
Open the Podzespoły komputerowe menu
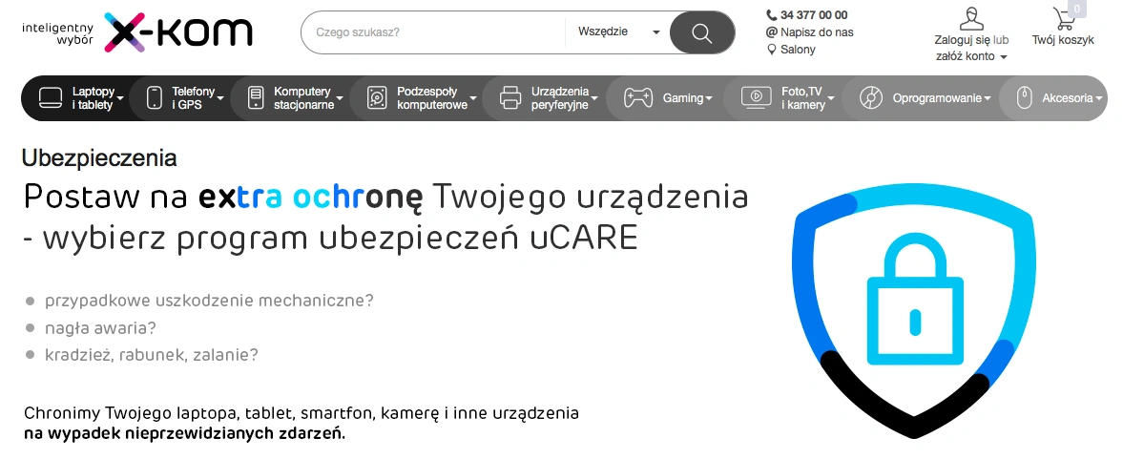(x=433, y=98)
